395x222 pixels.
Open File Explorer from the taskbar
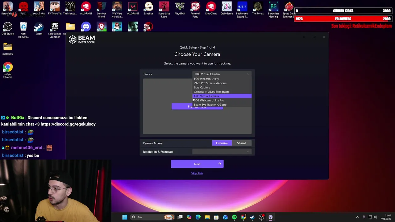click(x=207, y=217)
